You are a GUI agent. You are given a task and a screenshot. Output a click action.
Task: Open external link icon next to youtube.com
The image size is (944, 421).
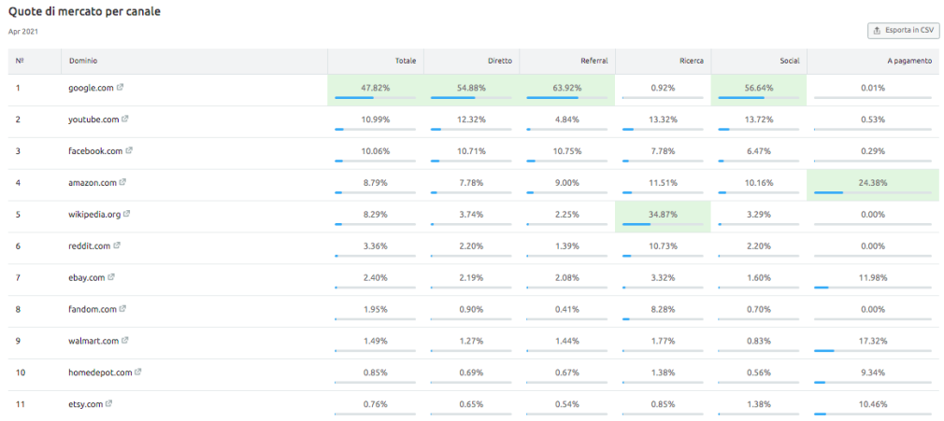tap(125, 119)
